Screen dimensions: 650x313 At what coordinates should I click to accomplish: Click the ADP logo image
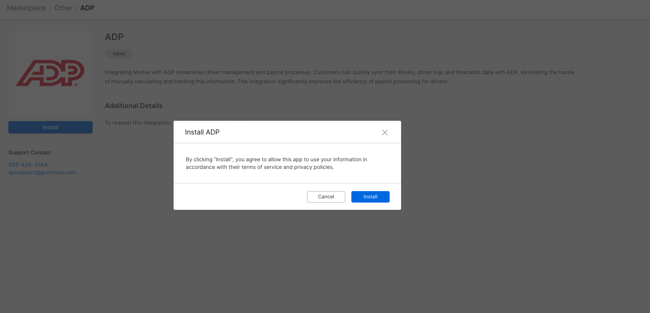pos(50,73)
